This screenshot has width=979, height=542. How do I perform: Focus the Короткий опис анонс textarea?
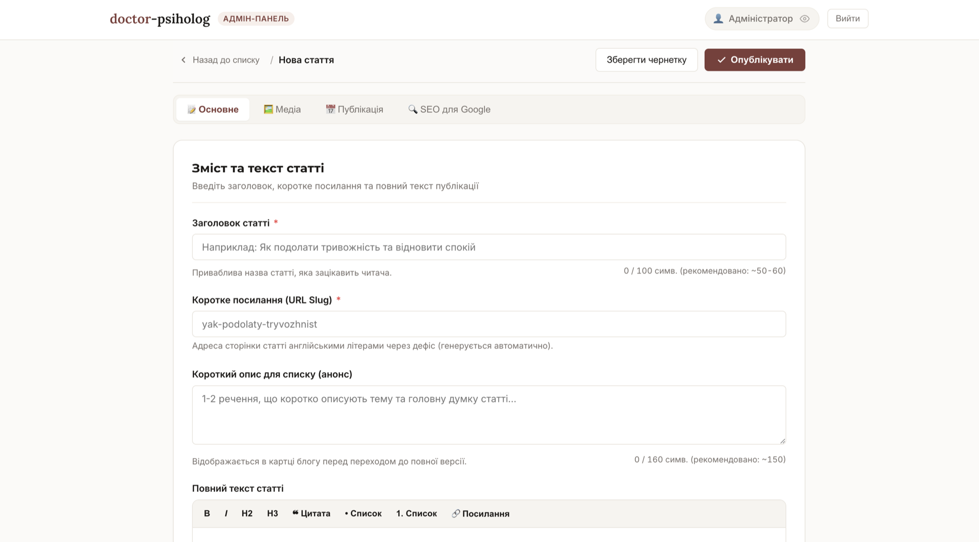click(488, 415)
